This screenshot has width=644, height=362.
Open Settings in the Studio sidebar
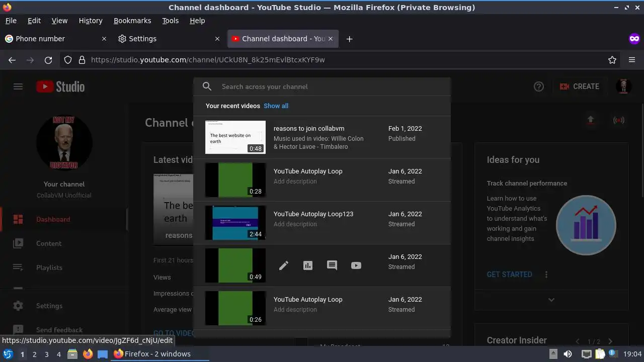64,306
